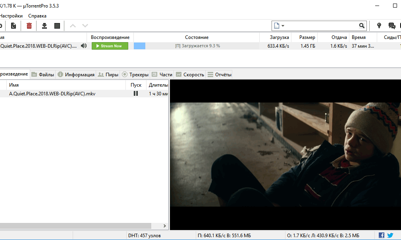Click the search magnifier icon
The image size is (401, 240).
click(362, 25)
